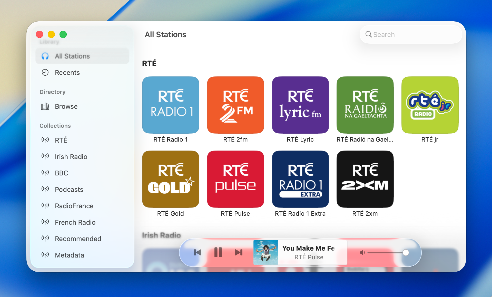This screenshot has width=492, height=297.
Task: Play the RTÉ Gold station
Action: click(x=171, y=179)
